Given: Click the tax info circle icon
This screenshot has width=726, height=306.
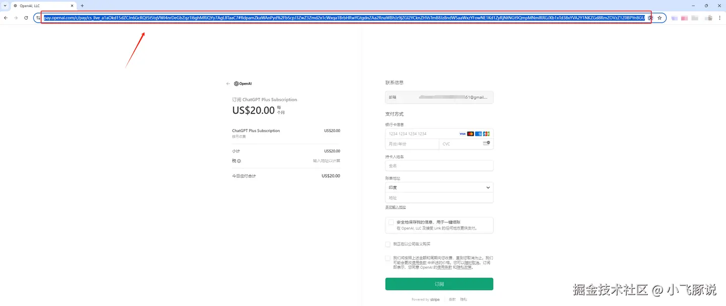Looking at the screenshot, I should tap(239, 161).
